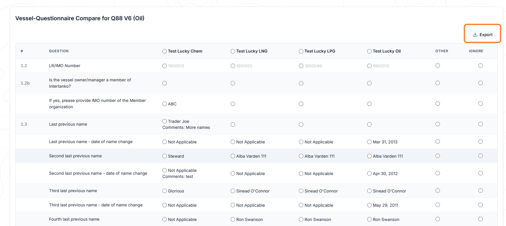This screenshot has width=506, height=226.
Task: Select Other for the Intertanko member question
Action: click(x=438, y=83)
